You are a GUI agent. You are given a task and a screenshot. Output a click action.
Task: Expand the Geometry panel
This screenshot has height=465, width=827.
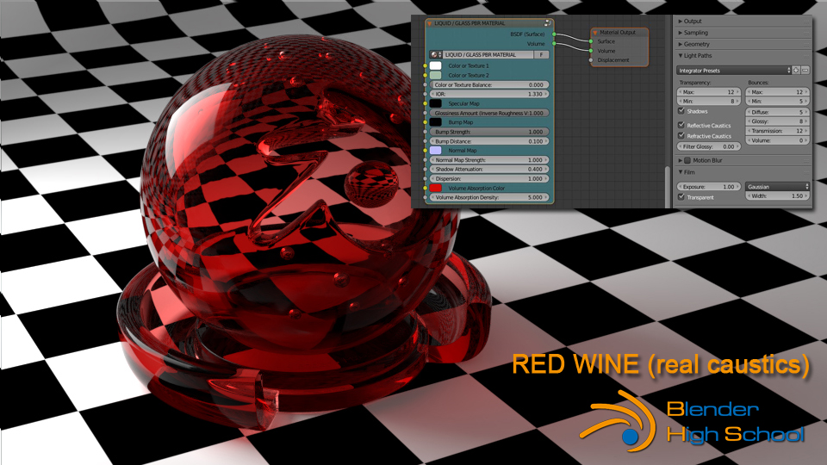[x=681, y=44]
